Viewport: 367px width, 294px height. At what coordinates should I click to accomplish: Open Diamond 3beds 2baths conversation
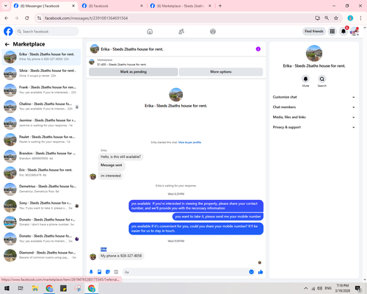pyautogui.click(x=41, y=255)
